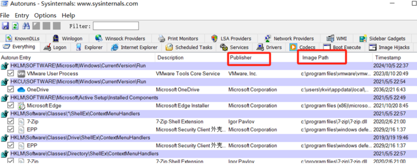Open the Entry menu
This screenshot has height=164, width=417.
coord(21,15)
